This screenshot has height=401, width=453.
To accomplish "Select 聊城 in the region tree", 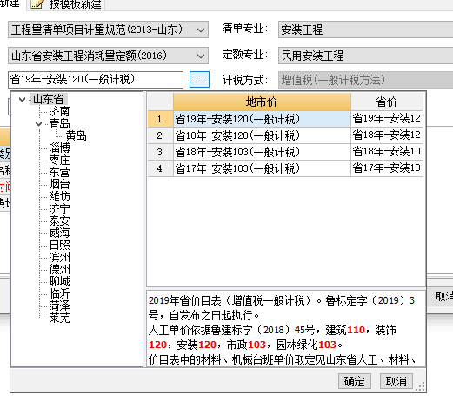I will [x=59, y=281].
